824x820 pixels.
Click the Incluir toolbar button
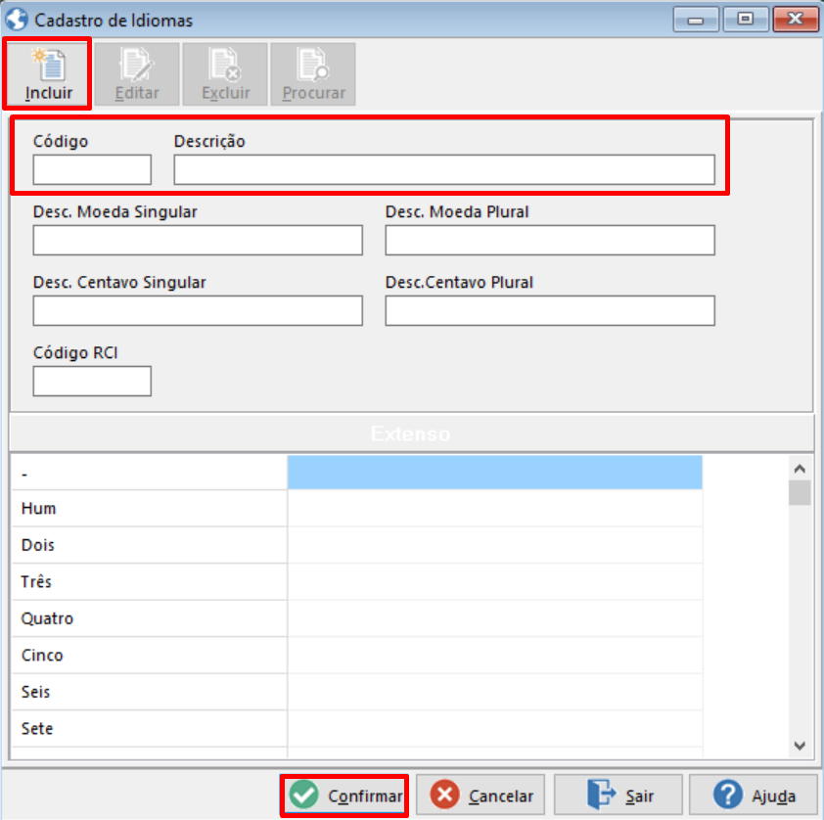pos(48,74)
